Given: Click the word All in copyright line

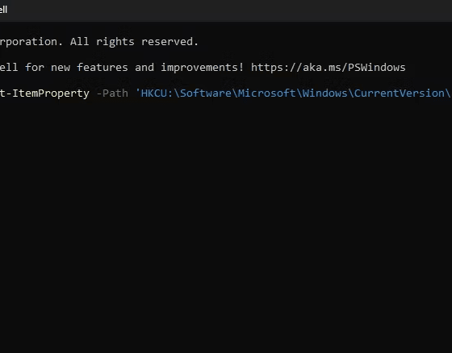Looking at the screenshot, I should coord(79,42).
